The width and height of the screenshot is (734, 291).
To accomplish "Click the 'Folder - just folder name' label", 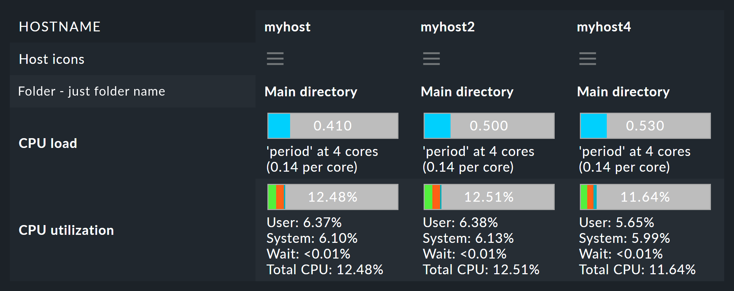I will tap(92, 91).
